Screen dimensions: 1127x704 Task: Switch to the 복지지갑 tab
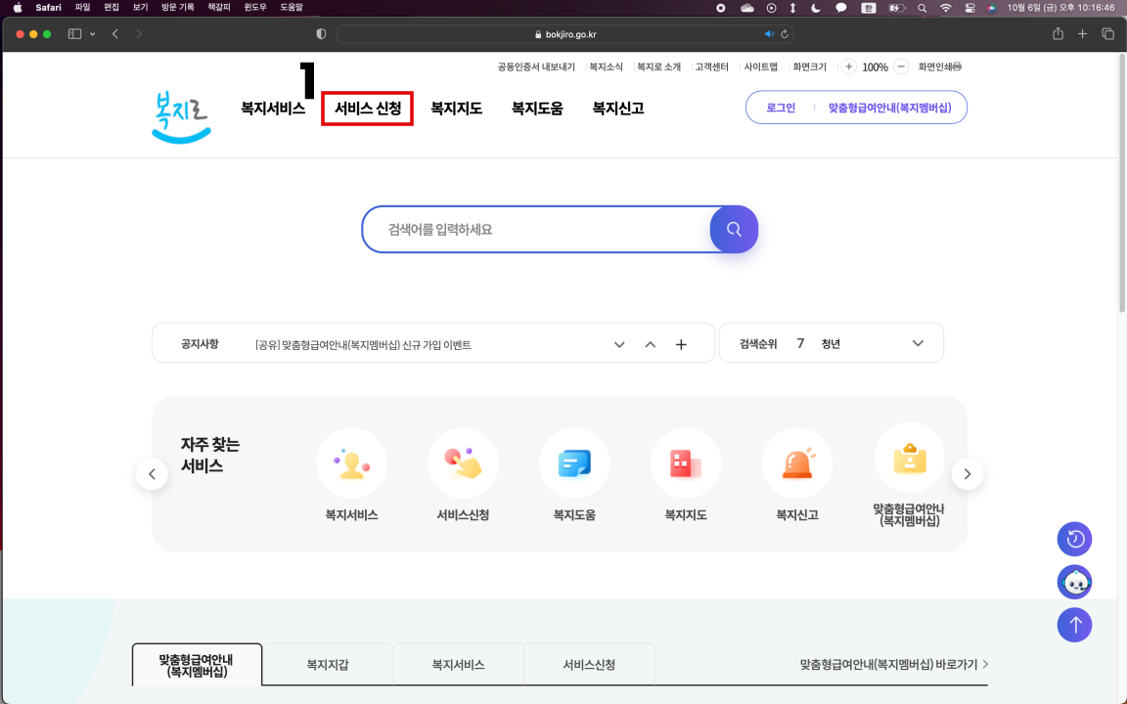[x=327, y=664]
